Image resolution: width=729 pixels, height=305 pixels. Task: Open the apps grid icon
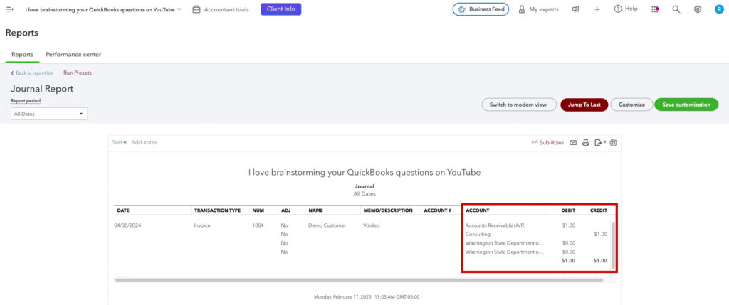point(655,9)
